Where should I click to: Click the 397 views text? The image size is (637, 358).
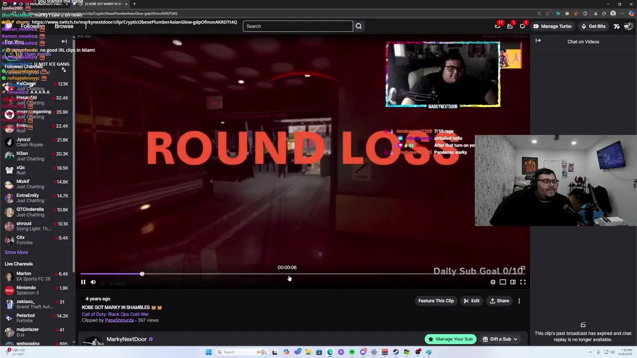[148, 320]
